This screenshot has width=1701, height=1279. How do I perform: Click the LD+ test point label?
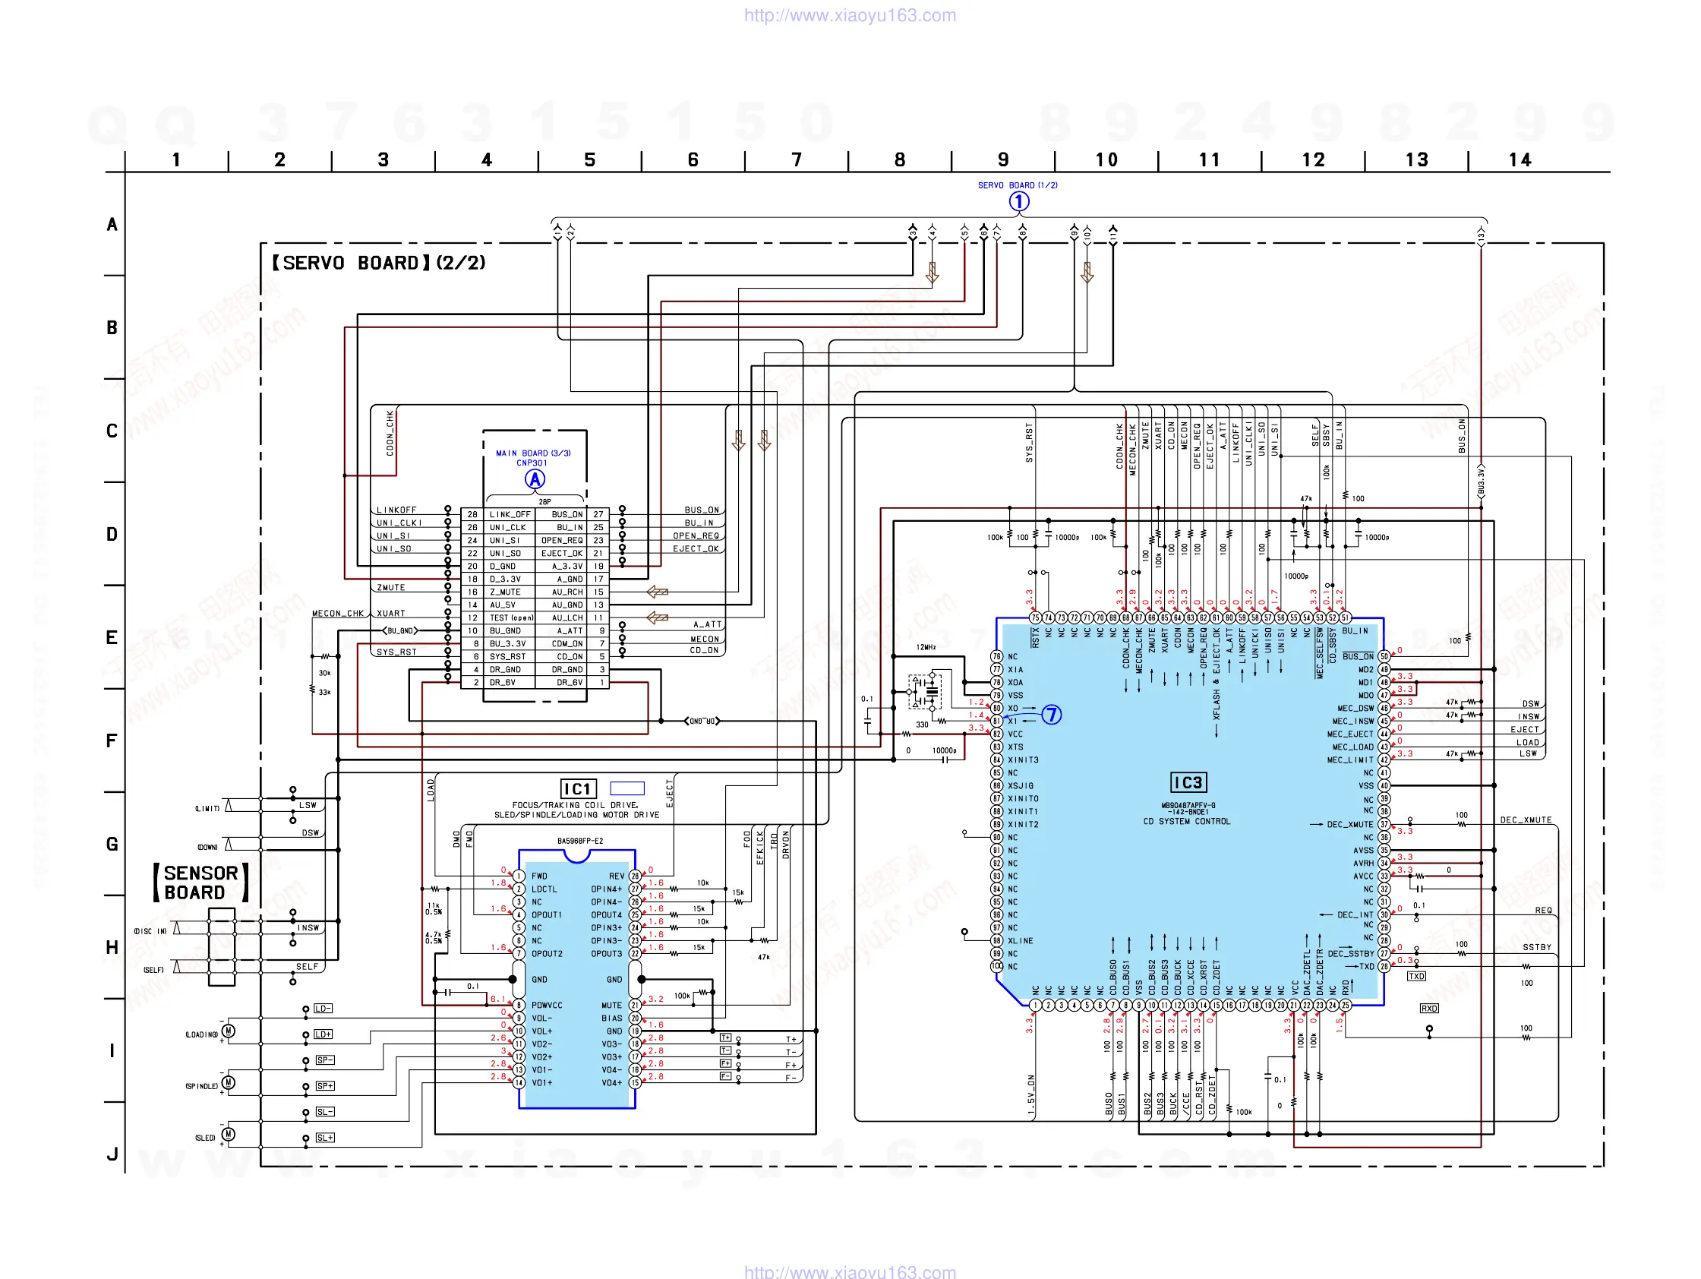tap(323, 1034)
